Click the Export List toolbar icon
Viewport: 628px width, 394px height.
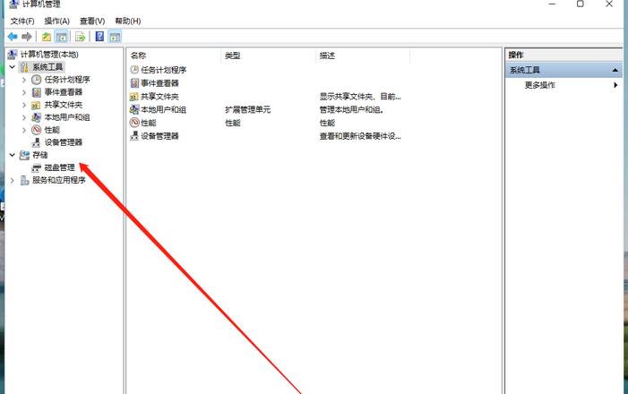[x=81, y=37]
